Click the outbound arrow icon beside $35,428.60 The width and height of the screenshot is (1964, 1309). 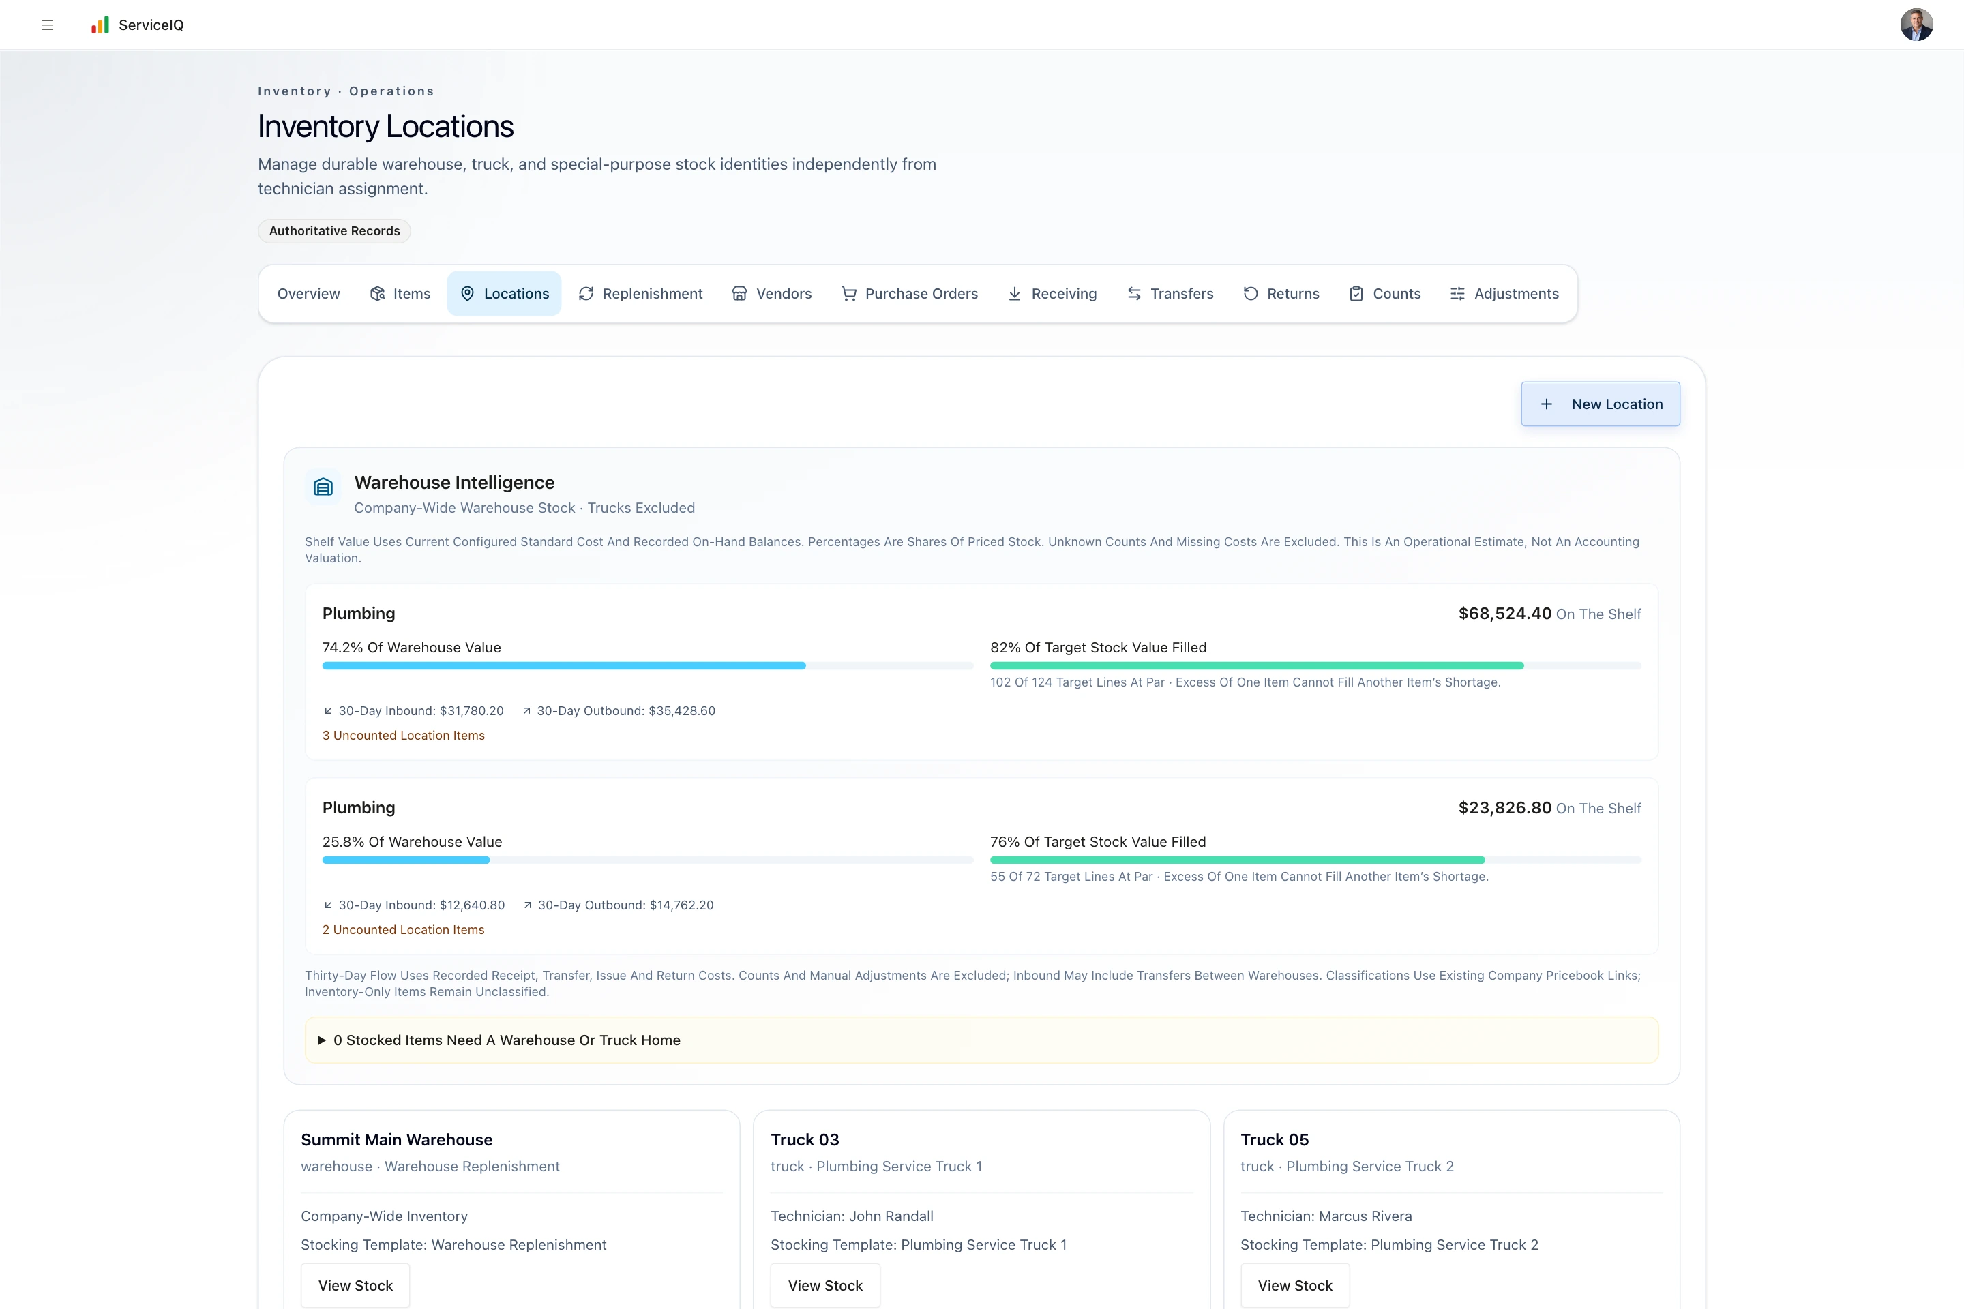tap(527, 711)
